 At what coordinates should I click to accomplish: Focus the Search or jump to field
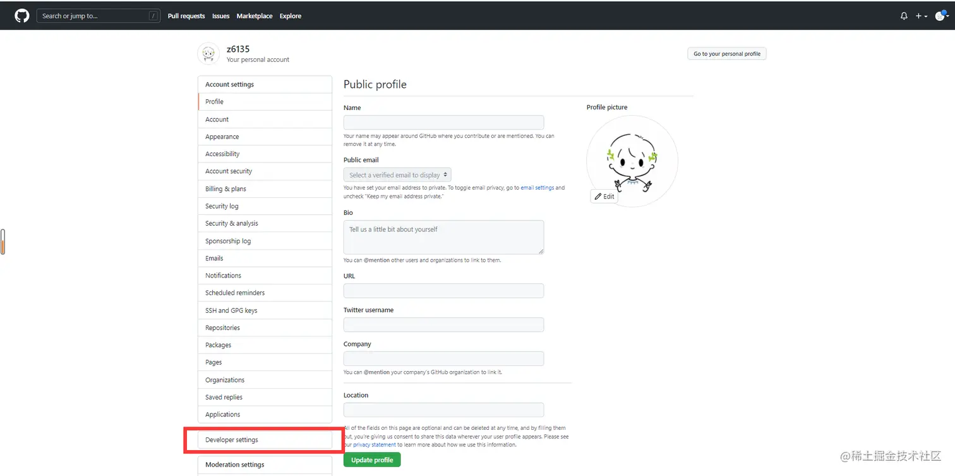(99, 16)
